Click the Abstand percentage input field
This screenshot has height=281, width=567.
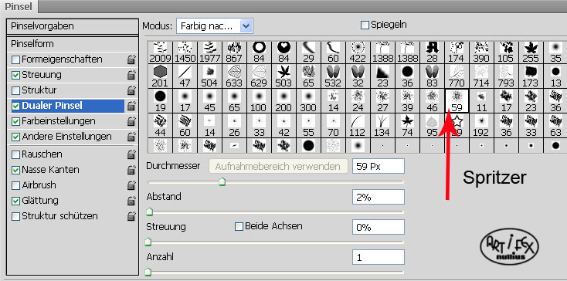379,197
